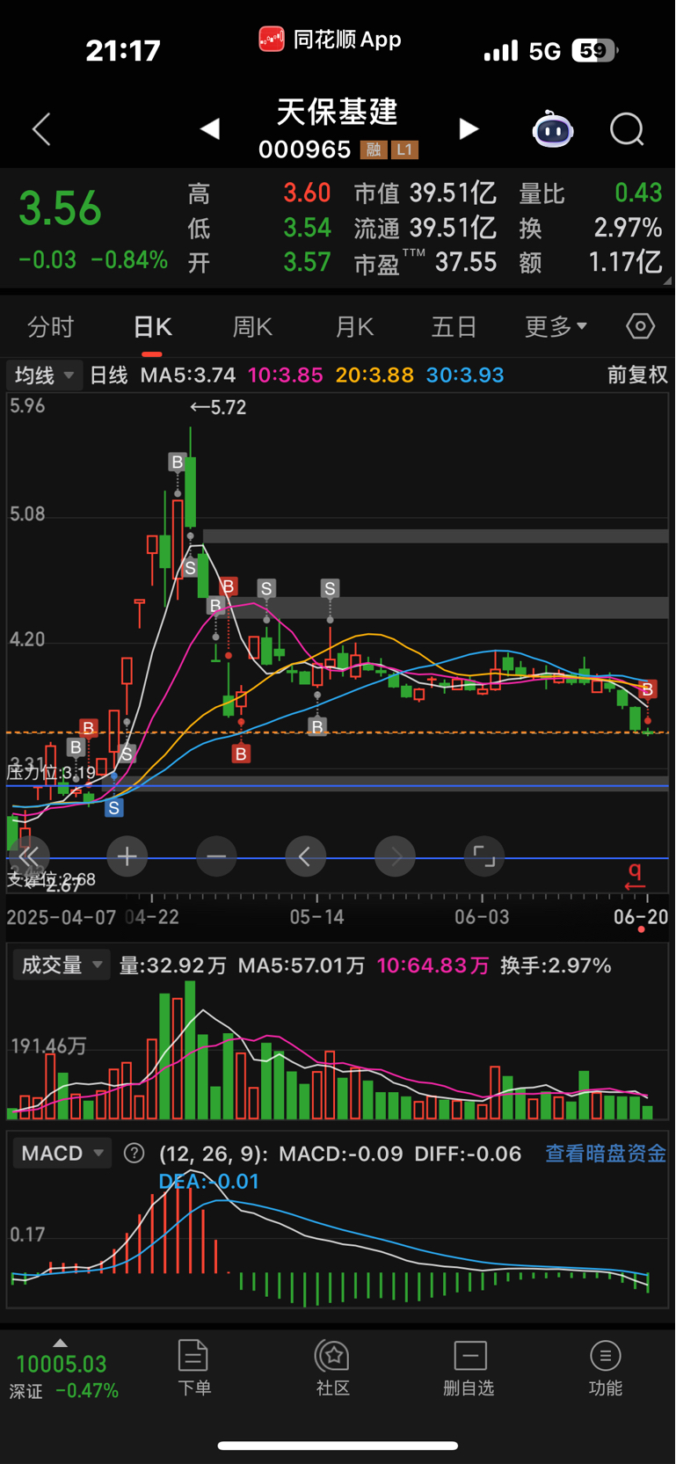Expand quote details corner triangle
Viewport: 676px width, 1464px height.
coord(667,281)
